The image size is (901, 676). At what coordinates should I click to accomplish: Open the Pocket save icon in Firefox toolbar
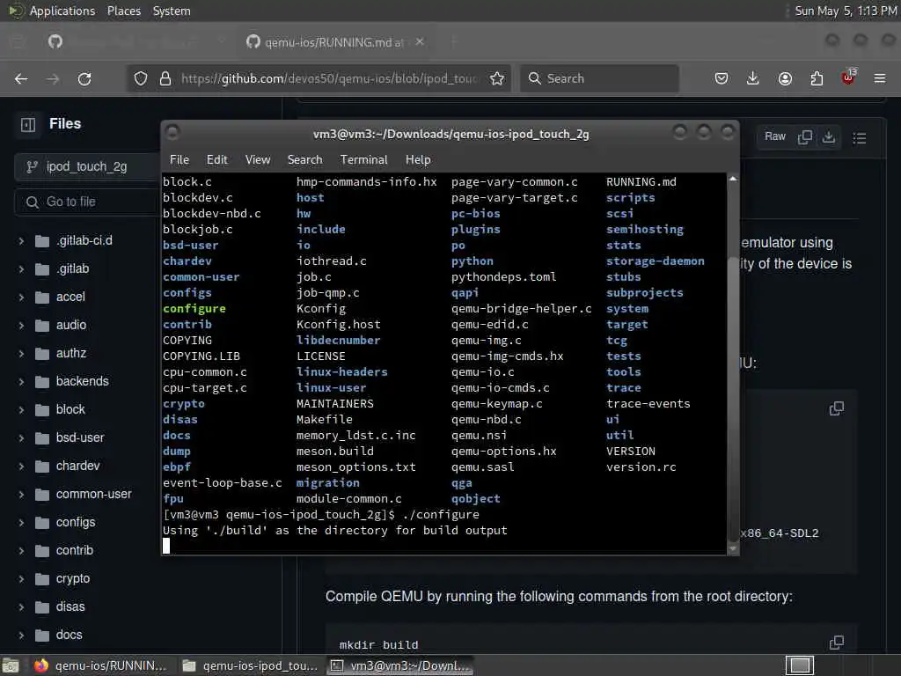click(722, 78)
